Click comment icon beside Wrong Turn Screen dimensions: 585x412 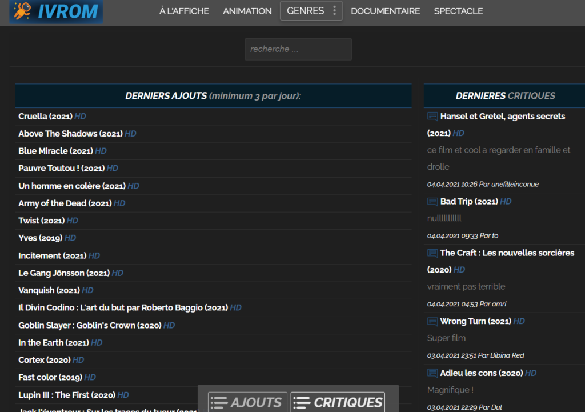click(x=432, y=321)
